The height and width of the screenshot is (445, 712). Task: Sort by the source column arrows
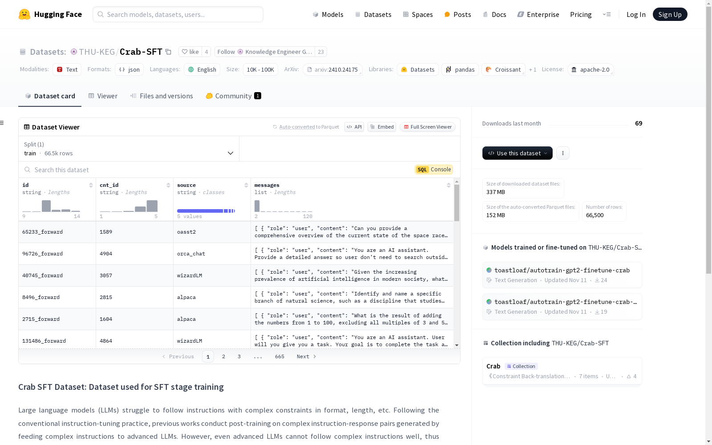pos(246,185)
